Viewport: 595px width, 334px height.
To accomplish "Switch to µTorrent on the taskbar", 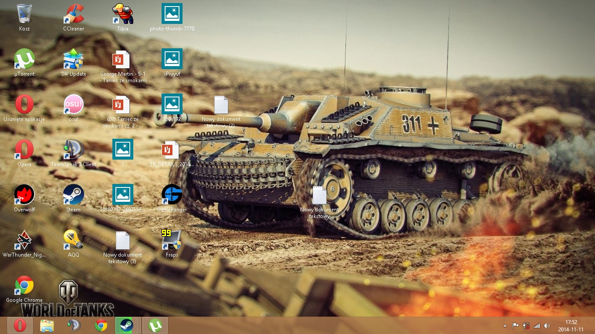I will (155, 325).
